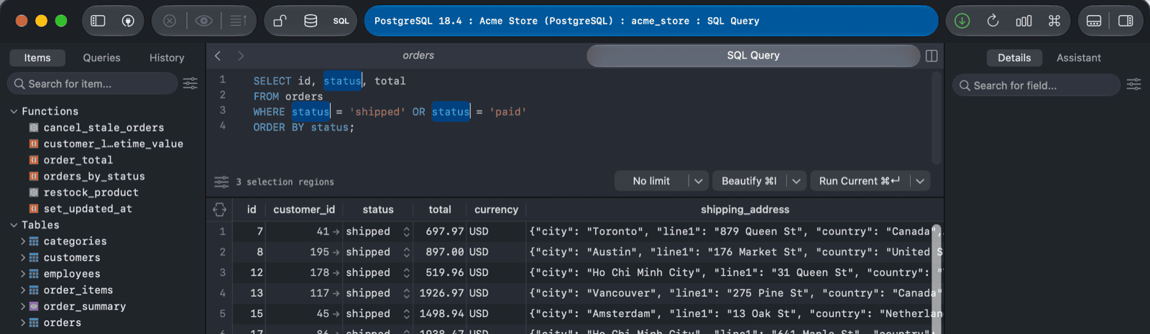Click the connection title bar field
This screenshot has width=1150, height=334.
[x=651, y=21]
